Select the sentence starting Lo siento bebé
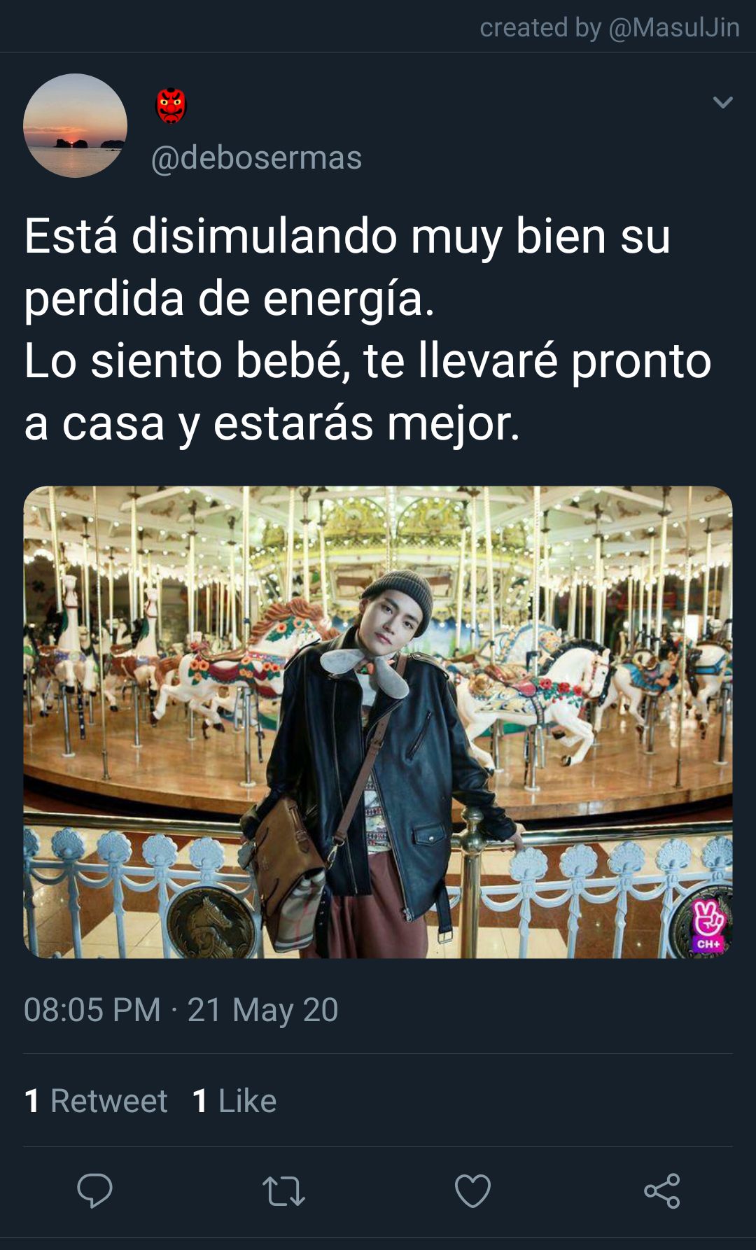The height and width of the screenshot is (1250, 756). [367, 391]
